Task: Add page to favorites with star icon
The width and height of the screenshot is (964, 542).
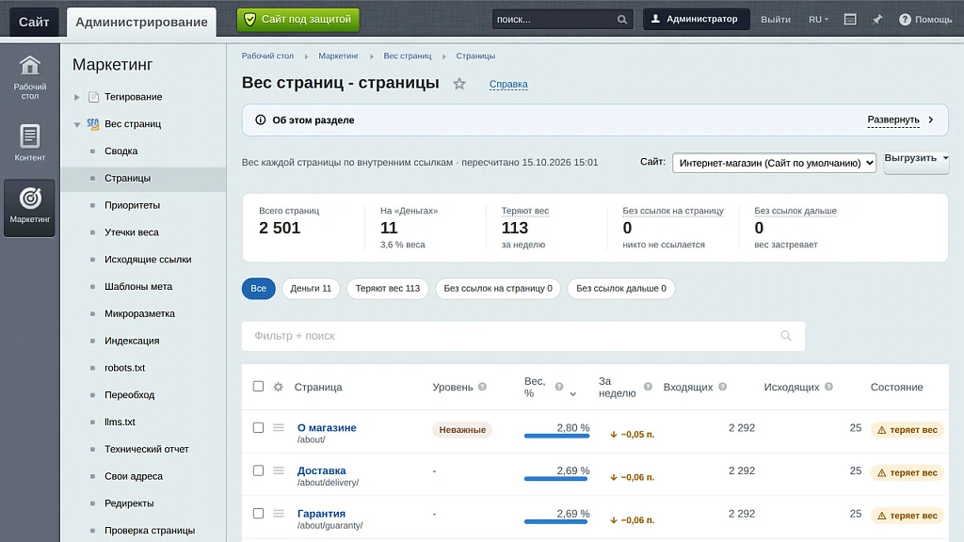Action: pyautogui.click(x=459, y=84)
